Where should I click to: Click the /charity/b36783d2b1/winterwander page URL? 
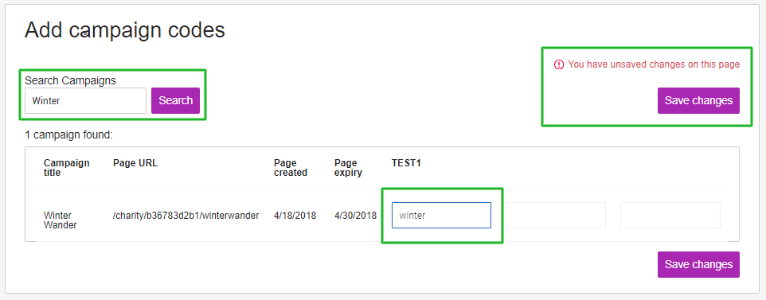pyautogui.click(x=186, y=216)
